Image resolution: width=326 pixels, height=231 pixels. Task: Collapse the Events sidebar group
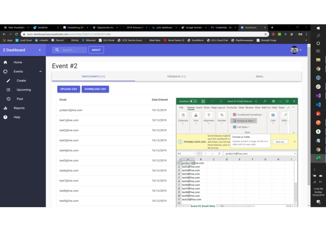coord(40,72)
